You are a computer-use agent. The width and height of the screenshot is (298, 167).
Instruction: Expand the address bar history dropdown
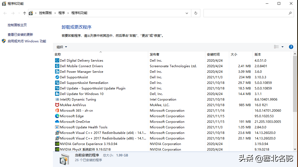(187, 13)
